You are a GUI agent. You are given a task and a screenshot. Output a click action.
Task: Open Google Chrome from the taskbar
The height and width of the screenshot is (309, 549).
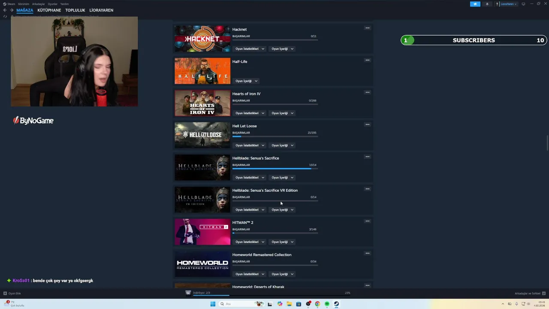click(x=317, y=304)
